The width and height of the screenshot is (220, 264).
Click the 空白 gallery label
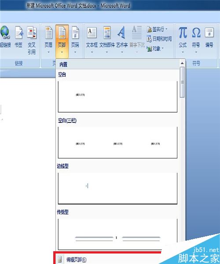pos(62,74)
